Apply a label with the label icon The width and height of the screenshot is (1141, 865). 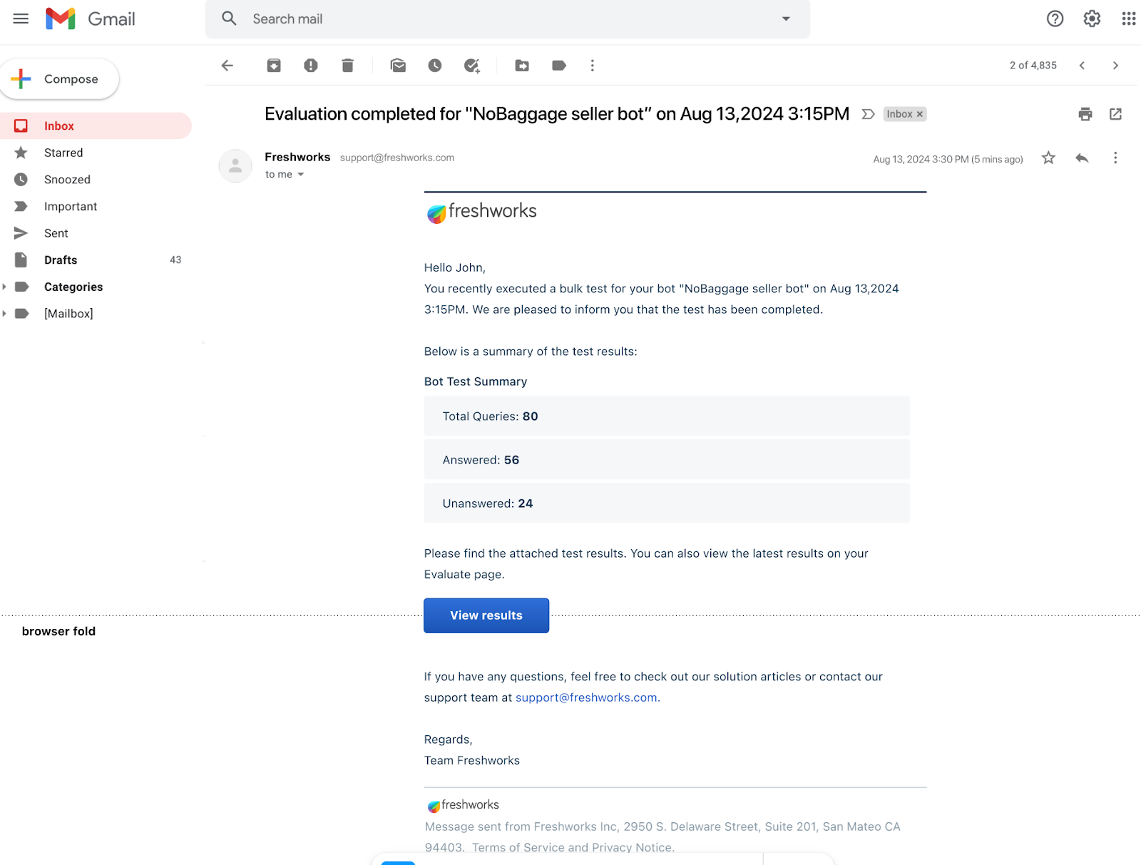(559, 66)
